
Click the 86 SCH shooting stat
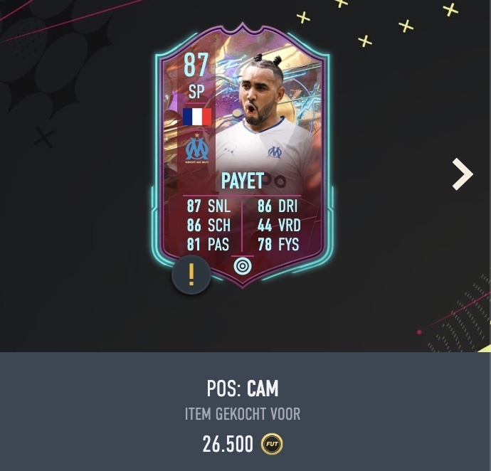[x=208, y=225]
